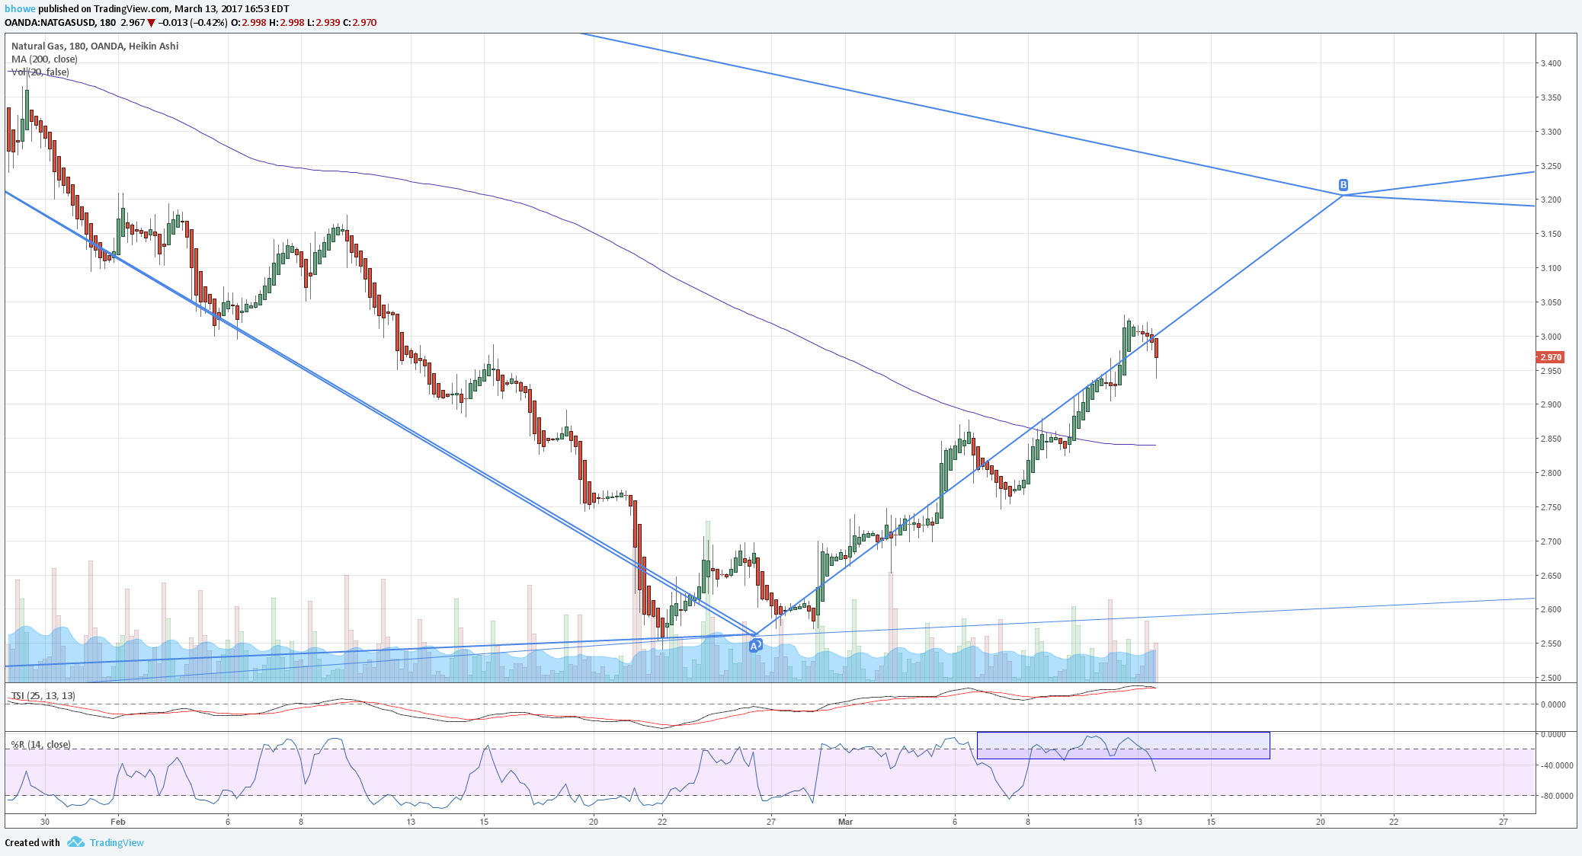Click the O:2.998 open value in header
The width and height of the screenshot is (1582, 856).
pos(250,23)
